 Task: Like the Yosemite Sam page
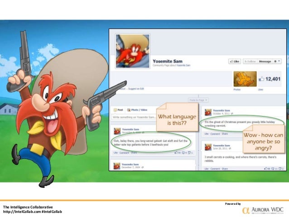(x=235, y=62)
